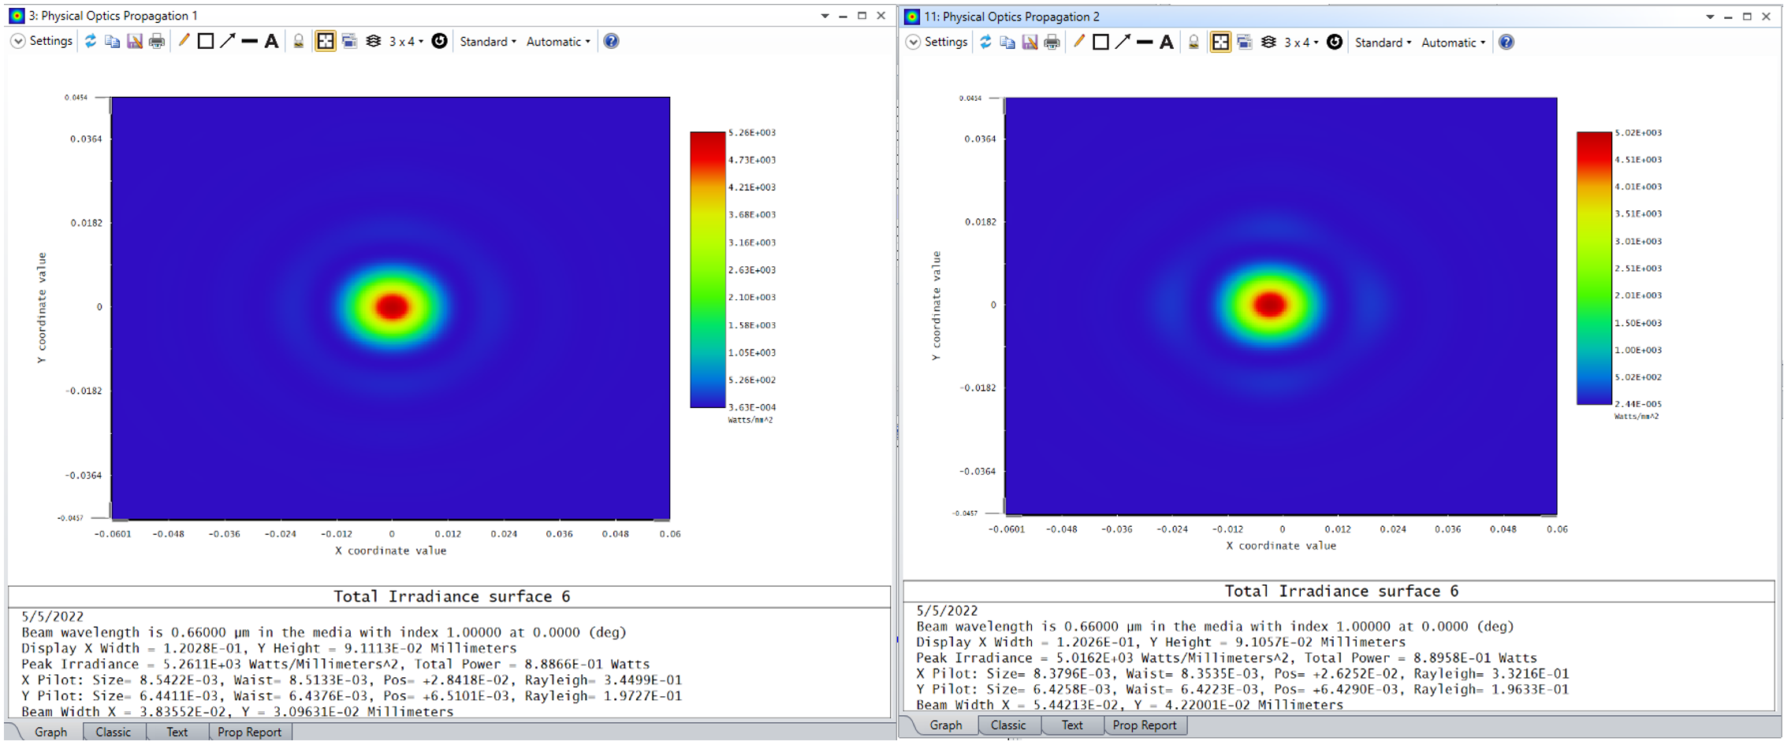
Task: Toggle the lock window icon in Propagation 1
Action: [x=299, y=41]
